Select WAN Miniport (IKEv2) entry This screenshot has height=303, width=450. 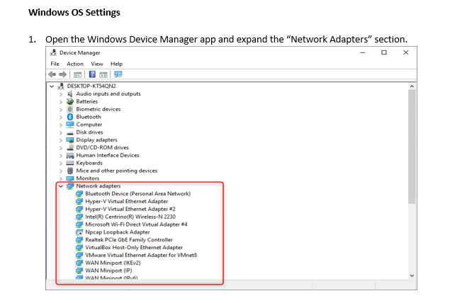(113, 263)
